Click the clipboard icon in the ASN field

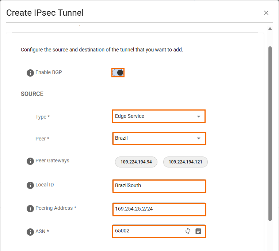(x=198, y=231)
